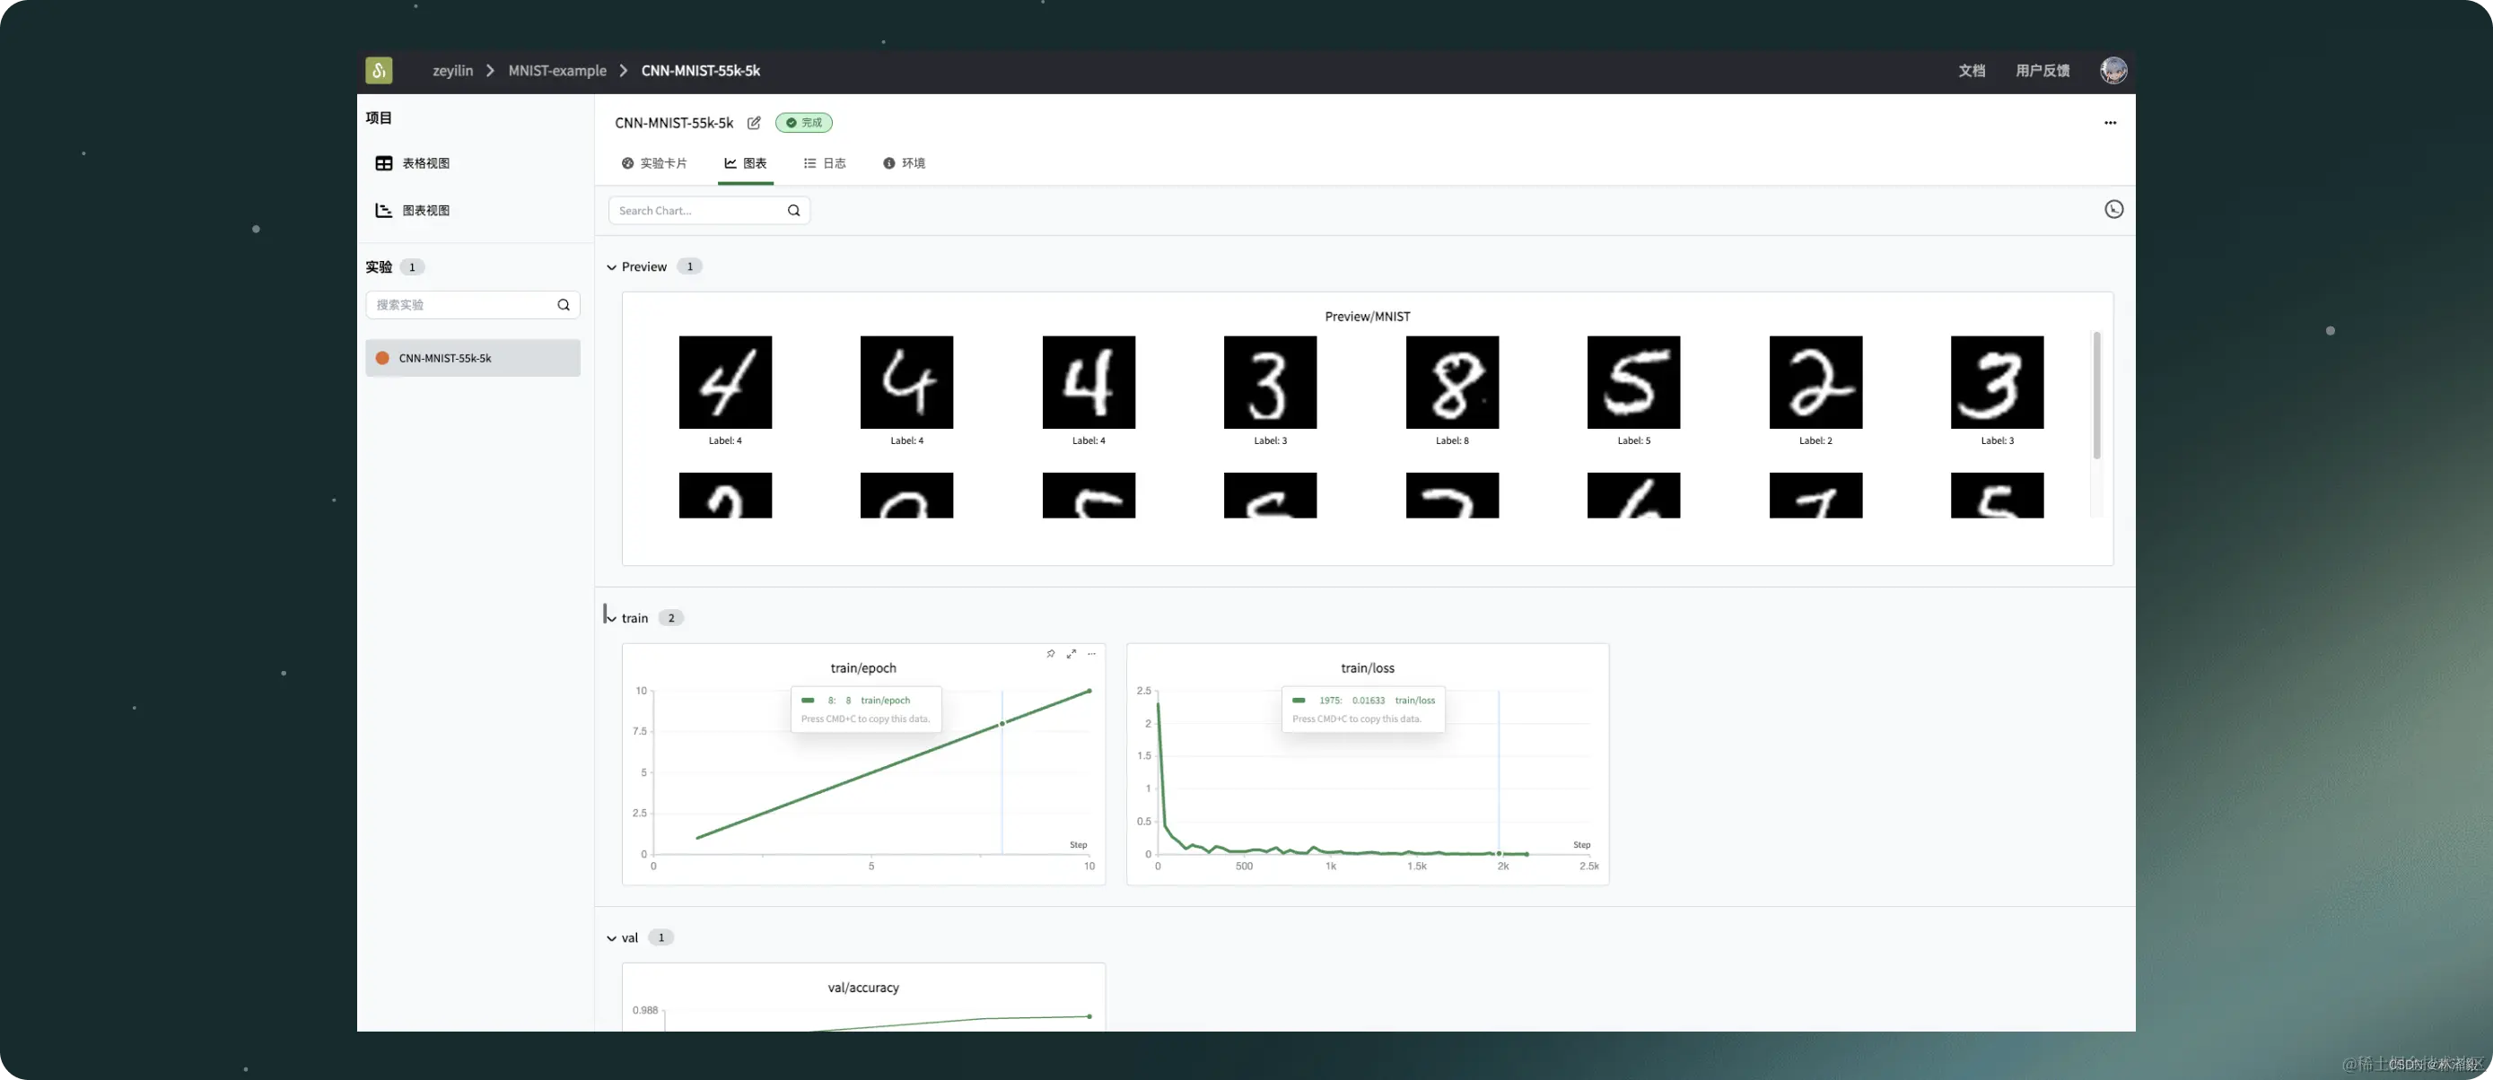2493x1080 pixels.
Task: Click the orange color dot of CNN-MNIST-55k-5k
Action: click(x=382, y=358)
